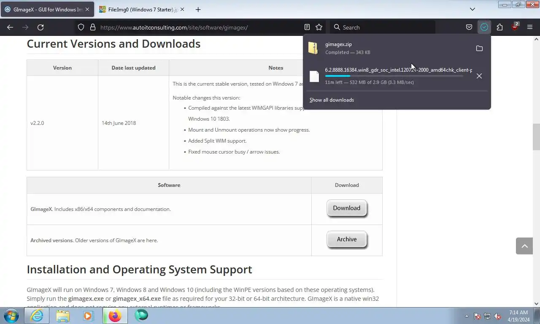Open Windows Media Player on the taskbar
Viewport: 540px width, 324px height.
pyautogui.click(x=88, y=316)
